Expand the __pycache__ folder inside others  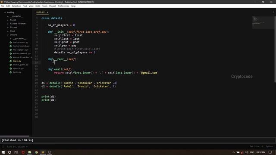click(11, 39)
